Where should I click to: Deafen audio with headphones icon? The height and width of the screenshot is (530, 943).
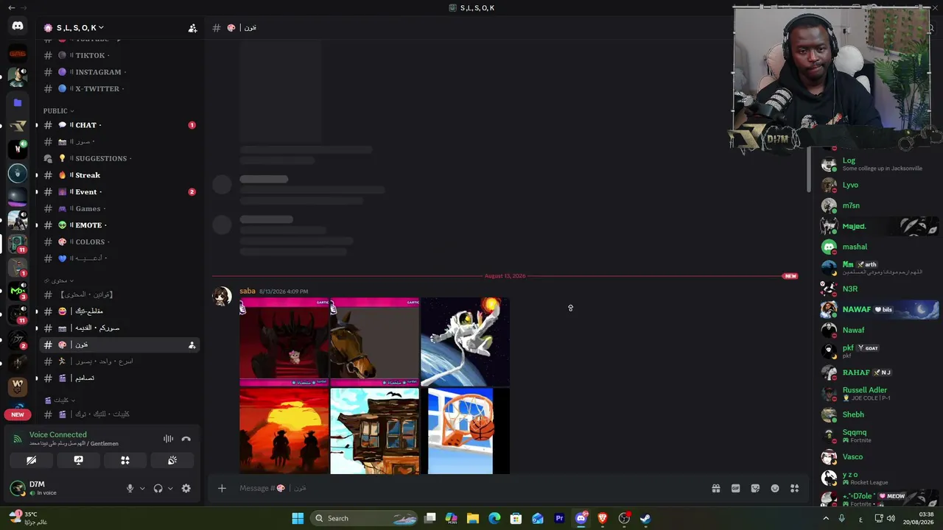[x=158, y=488]
